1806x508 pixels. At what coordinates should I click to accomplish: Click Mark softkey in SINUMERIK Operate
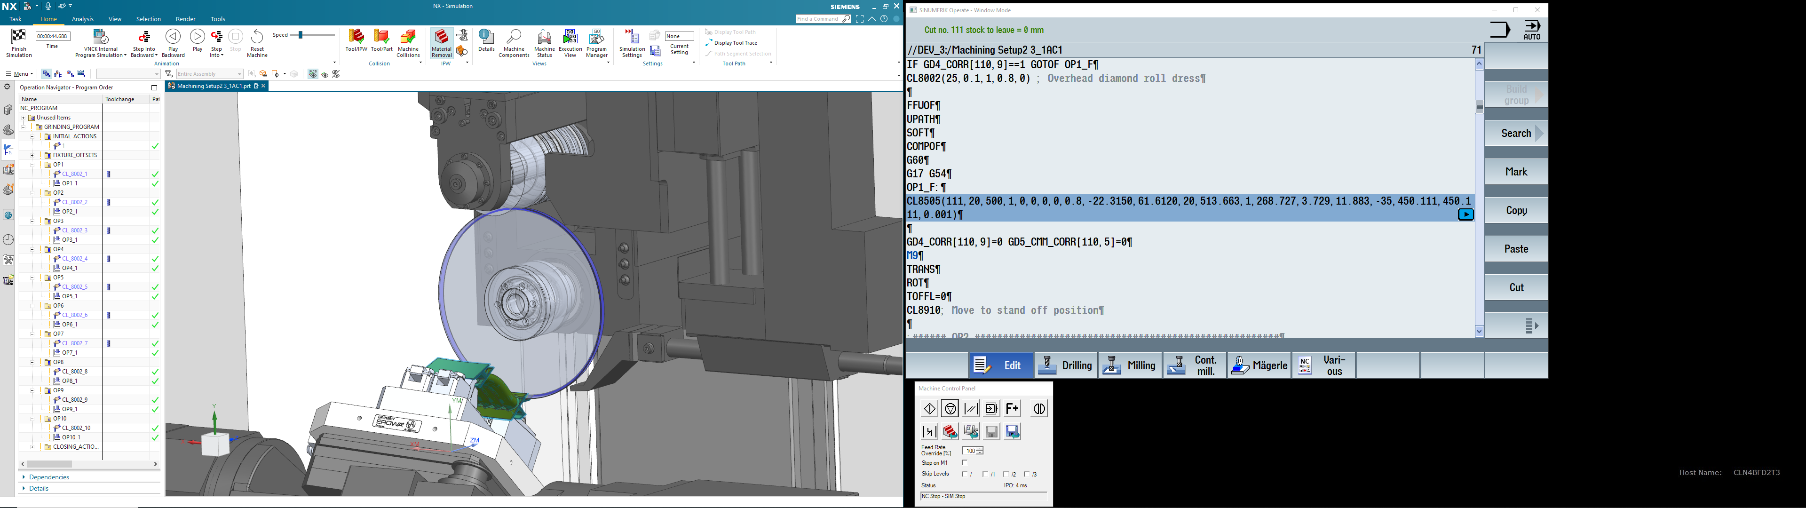coord(1516,172)
